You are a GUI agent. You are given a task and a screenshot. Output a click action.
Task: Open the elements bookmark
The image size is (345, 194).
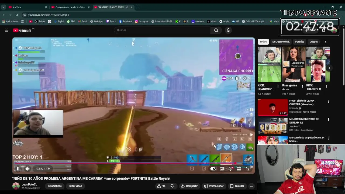click(198, 21)
